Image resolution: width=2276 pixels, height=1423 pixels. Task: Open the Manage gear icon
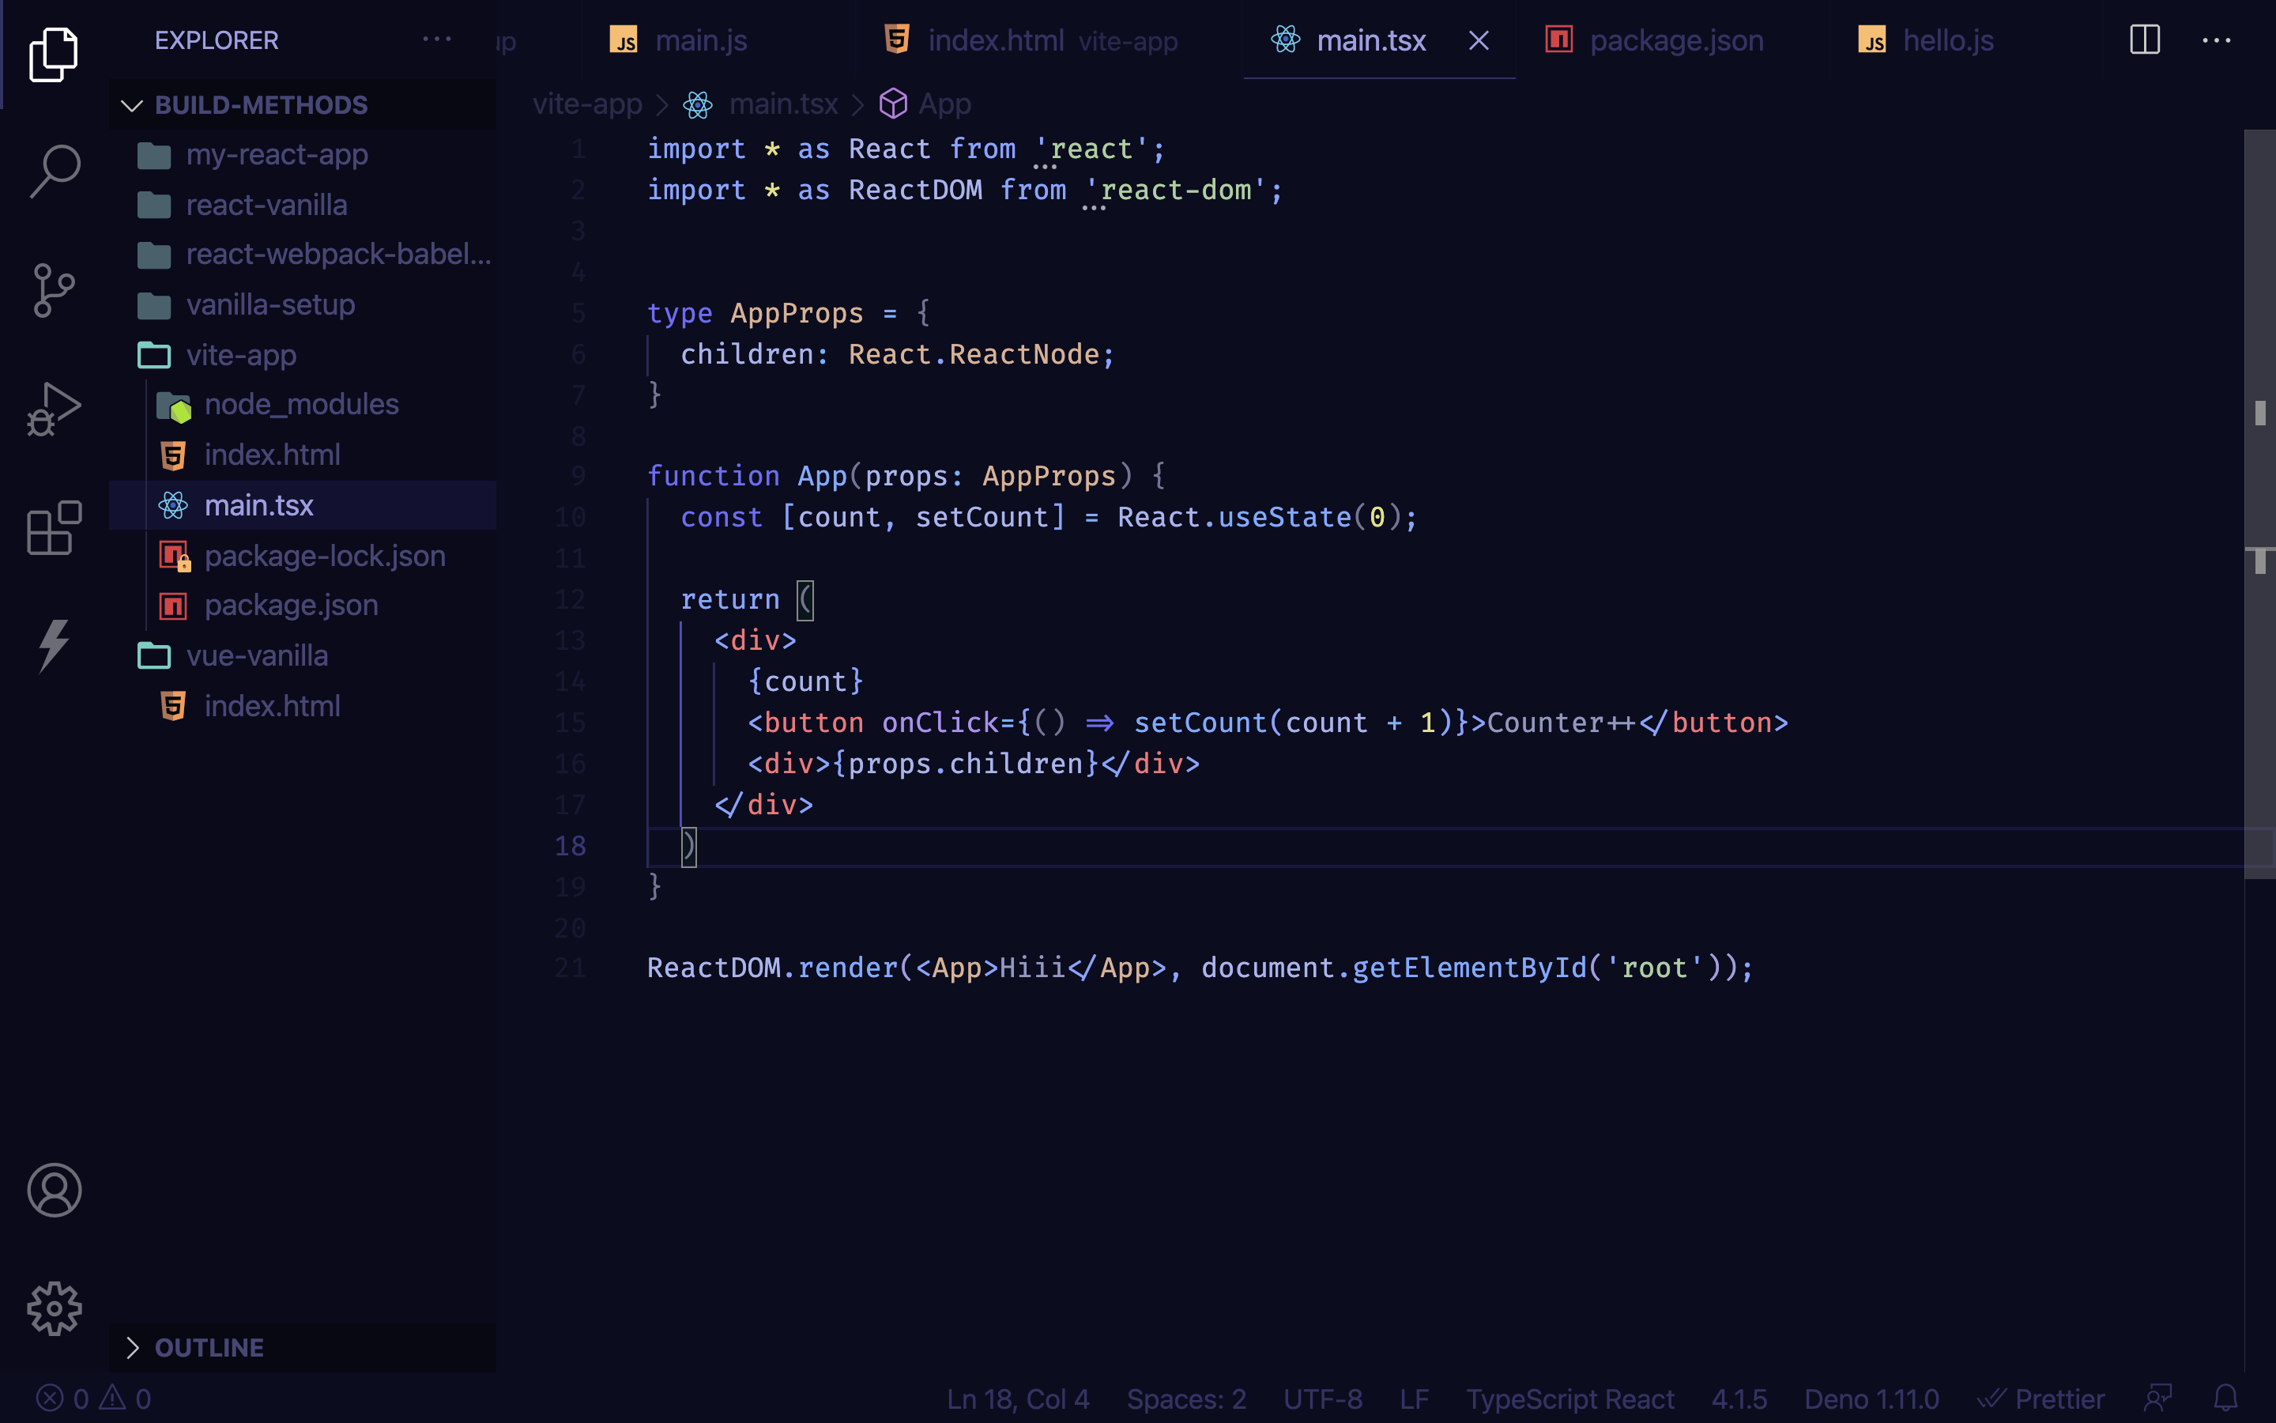[55, 1308]
